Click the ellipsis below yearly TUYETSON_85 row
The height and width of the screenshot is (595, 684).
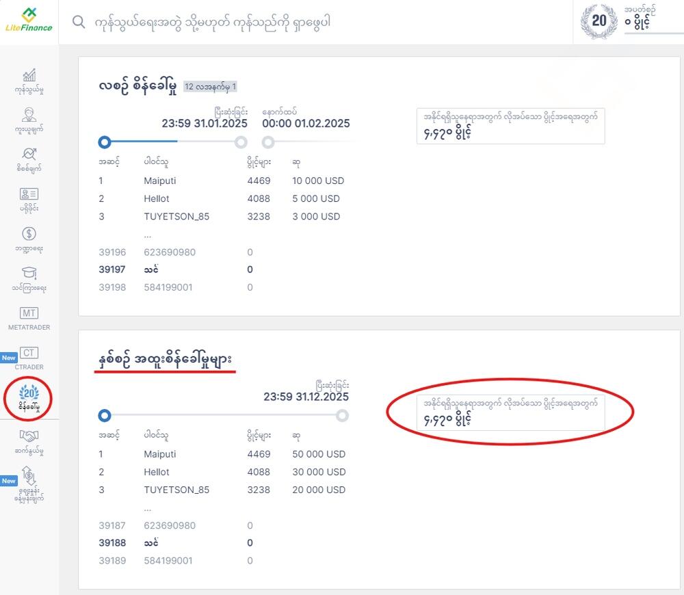148,510
